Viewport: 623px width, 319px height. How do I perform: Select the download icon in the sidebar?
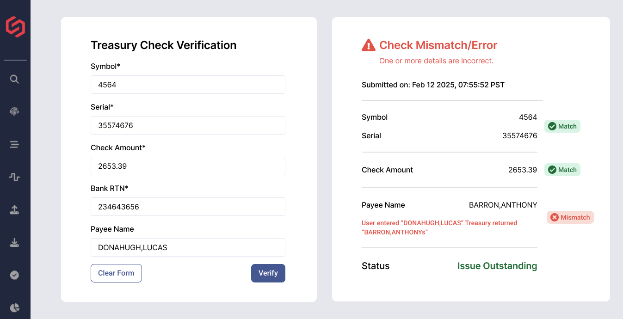point(14,242)
